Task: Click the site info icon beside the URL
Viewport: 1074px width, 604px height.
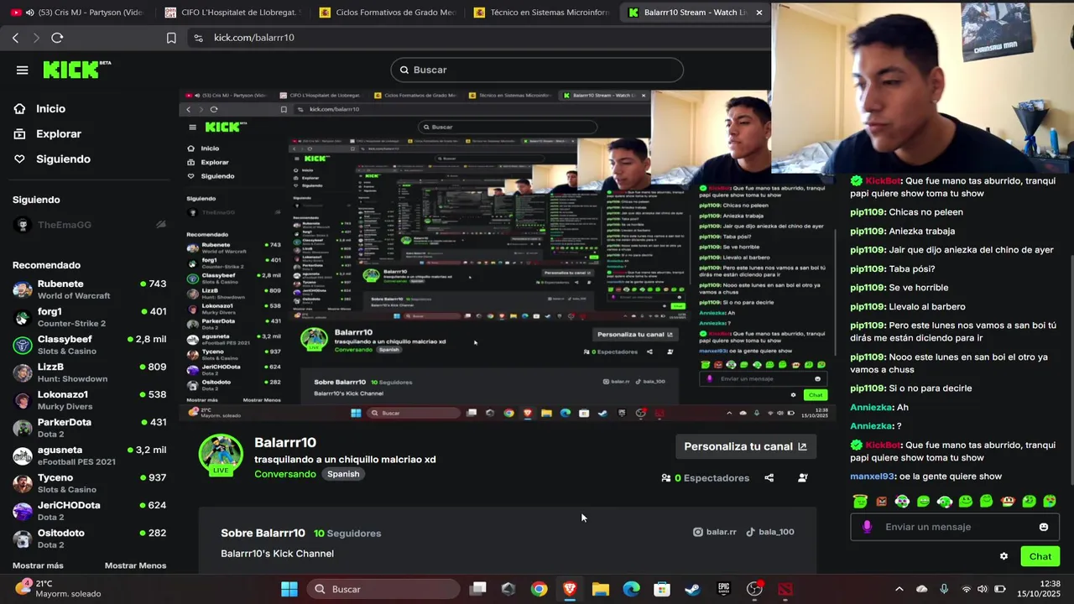Action: 198,38
